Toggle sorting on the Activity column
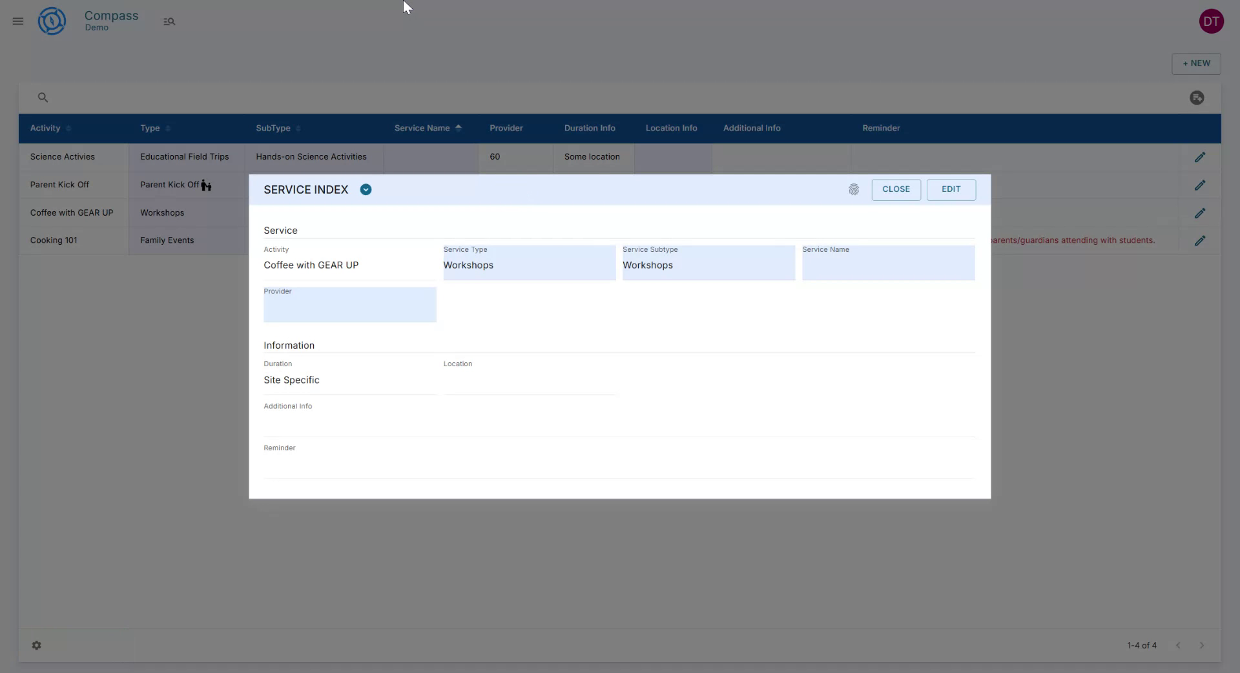Screen dimensions: 1240x673 coord(68,129)
